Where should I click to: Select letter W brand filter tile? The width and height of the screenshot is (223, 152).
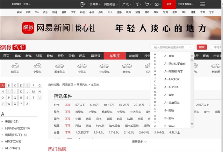[x=9, y=104]
